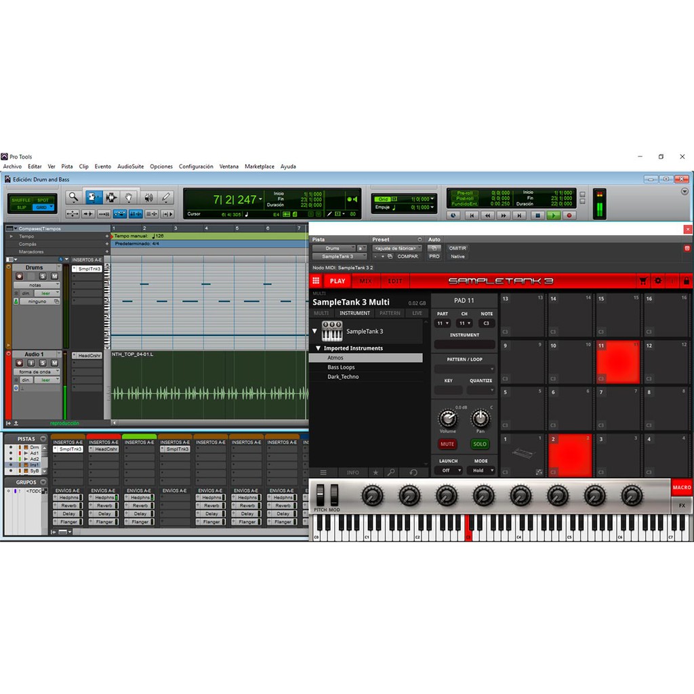Toggle SampleTank pad SOLO button
Image resolution: width=694 pixels, height=694 pixels.
pyautogui.click(x=480, y=444)
